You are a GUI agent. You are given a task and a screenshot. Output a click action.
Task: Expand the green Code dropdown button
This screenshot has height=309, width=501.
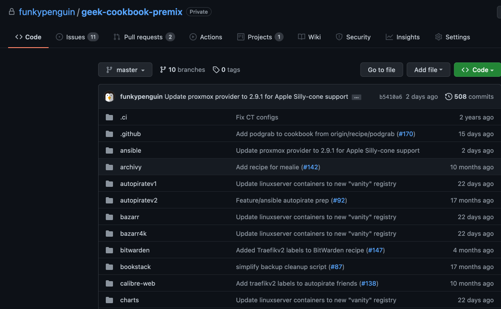pyautogui.click(x=477, y=70)
